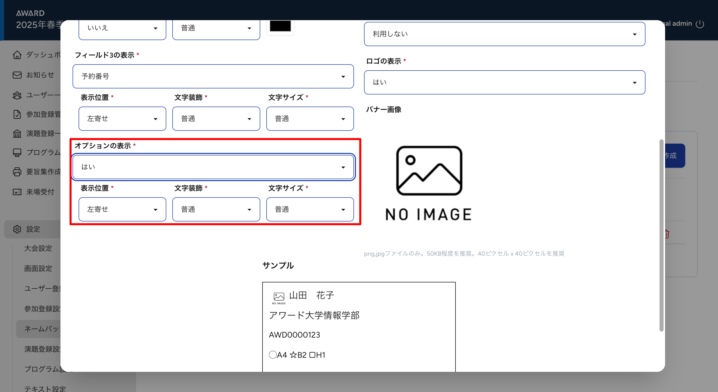Click the 演題登録 building icon
Screen dimensions: 718x392
(x=17, y=134)
